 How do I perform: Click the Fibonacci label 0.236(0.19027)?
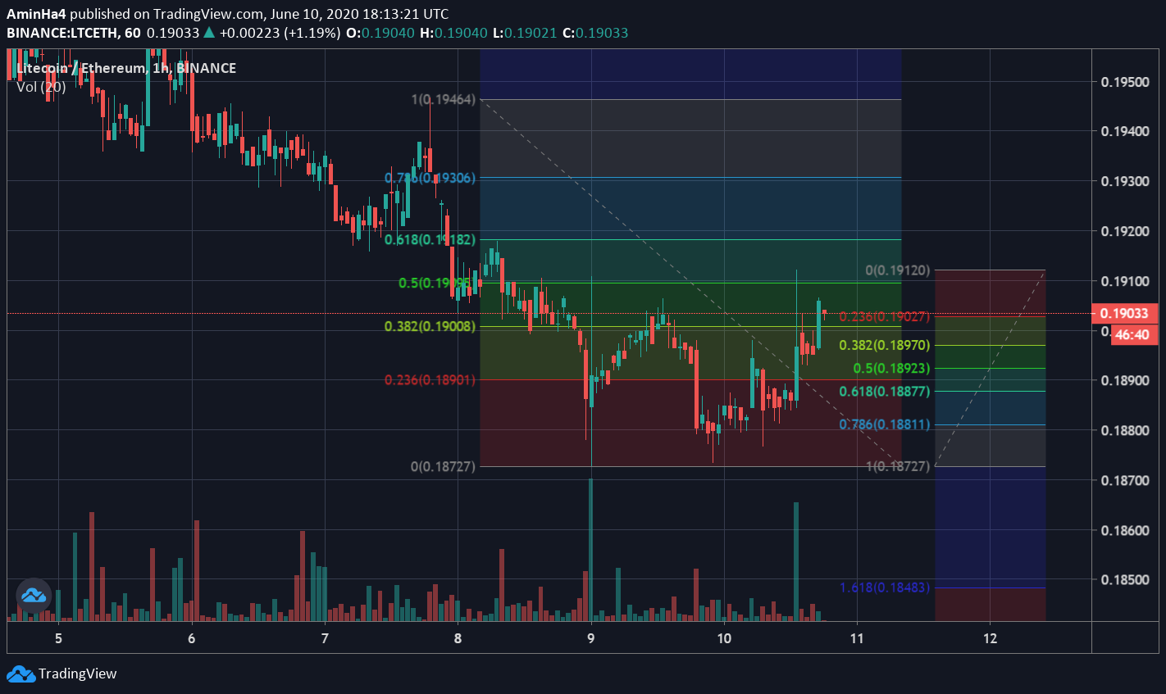(885, 316)
